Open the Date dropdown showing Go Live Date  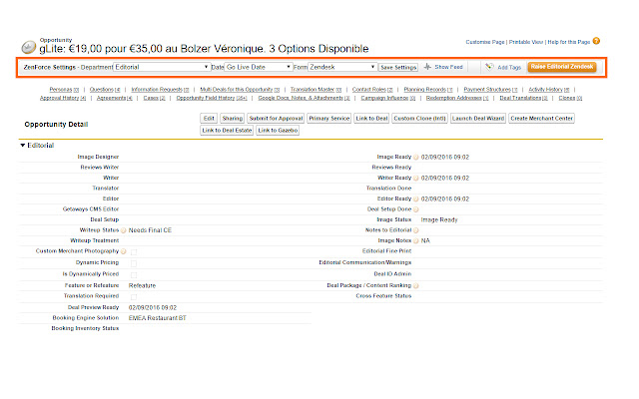click(259, 67)
